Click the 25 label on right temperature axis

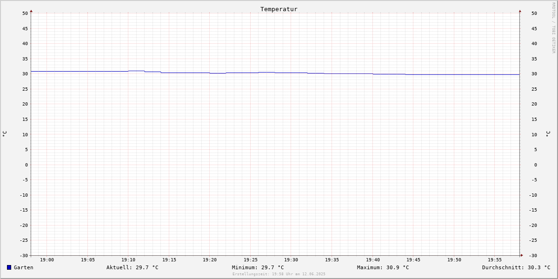pyautogui.click(x=534, y=89)
